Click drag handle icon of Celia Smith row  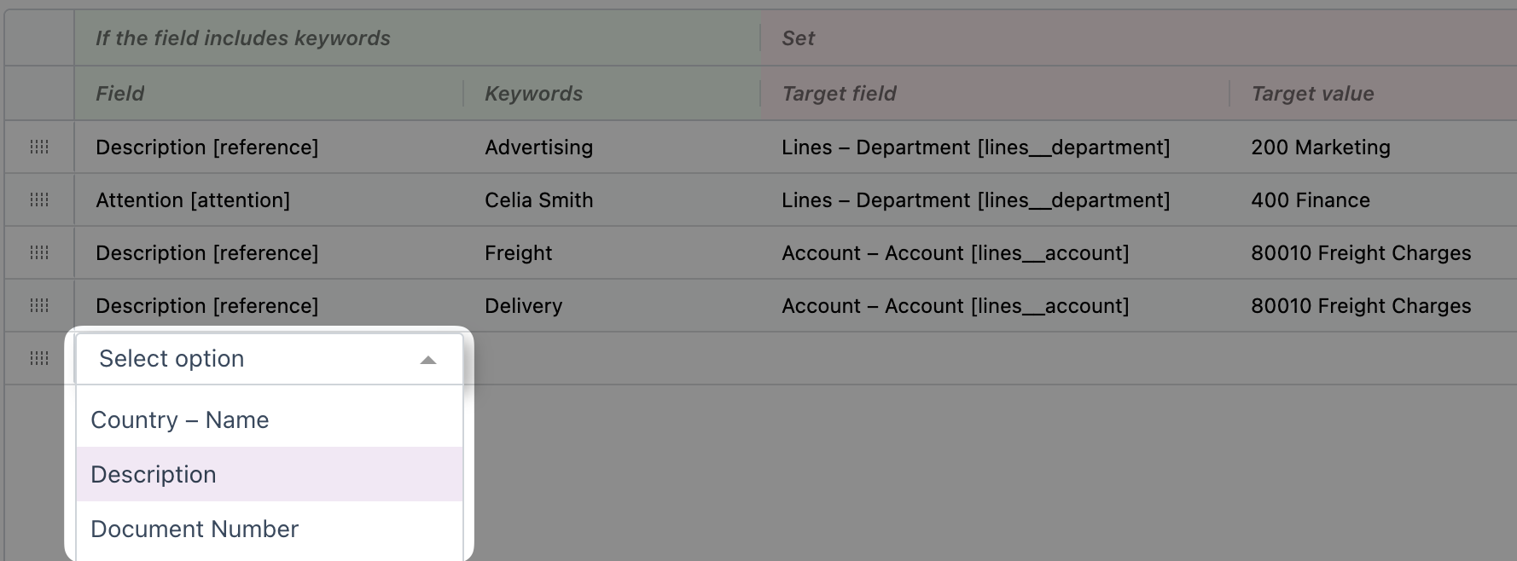pos(39,200)
